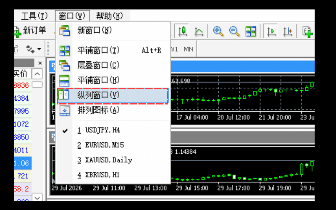The width and height of the screenshot is (336, 210).
Task: Select the price row ending 721
Action: tap(23, 176)
